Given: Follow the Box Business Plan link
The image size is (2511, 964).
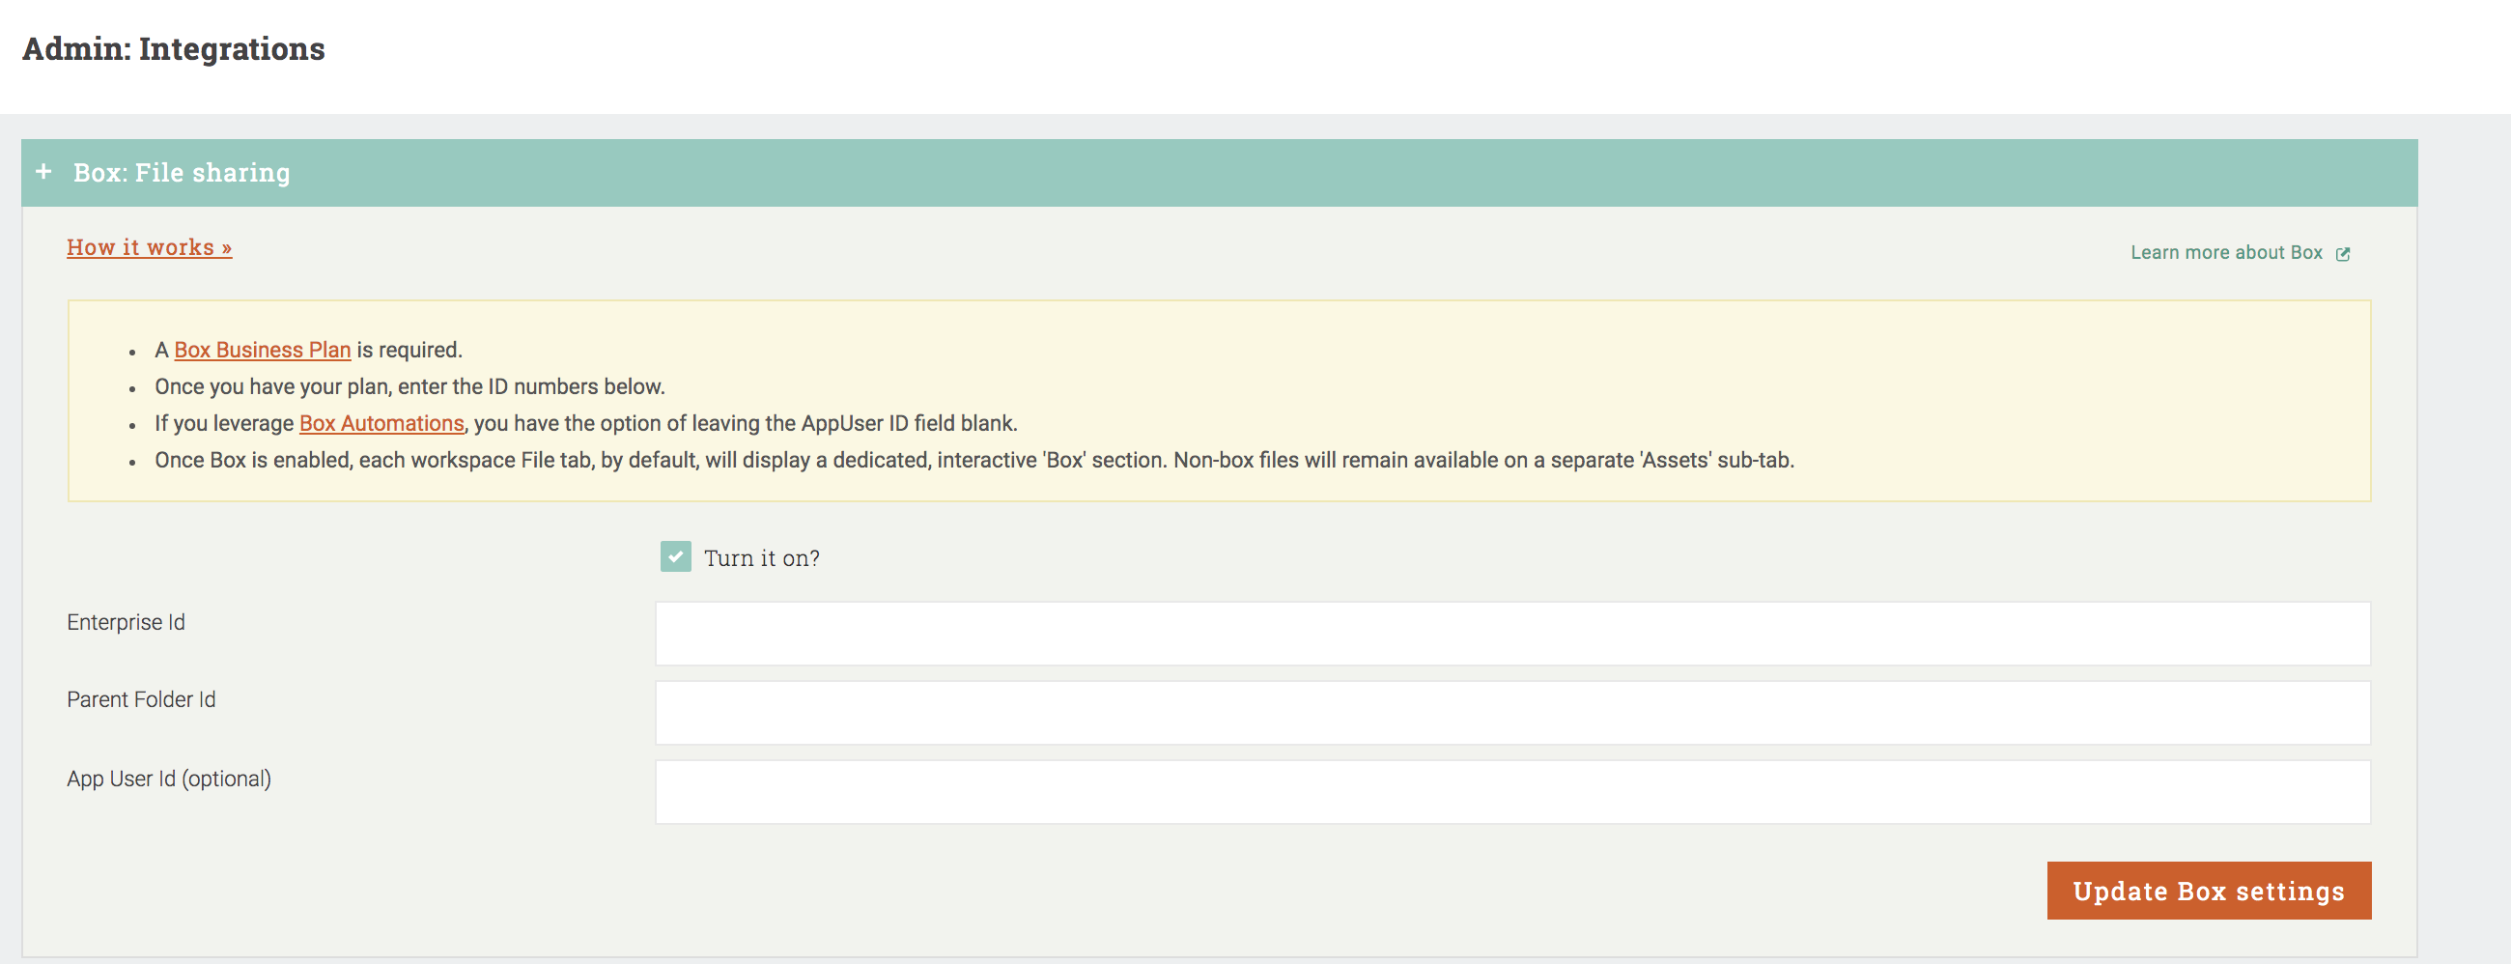Looking at the screenshot, I should 263,350.
